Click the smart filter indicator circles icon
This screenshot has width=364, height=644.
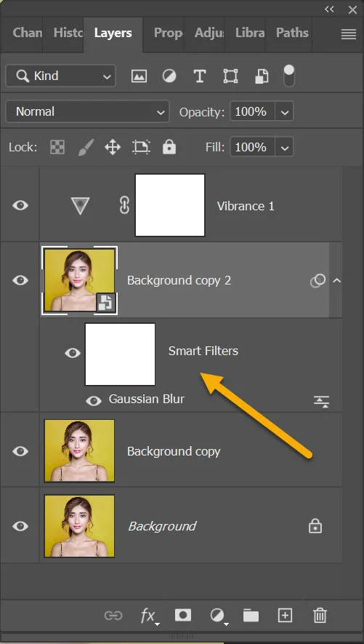(x=318, y=281)
